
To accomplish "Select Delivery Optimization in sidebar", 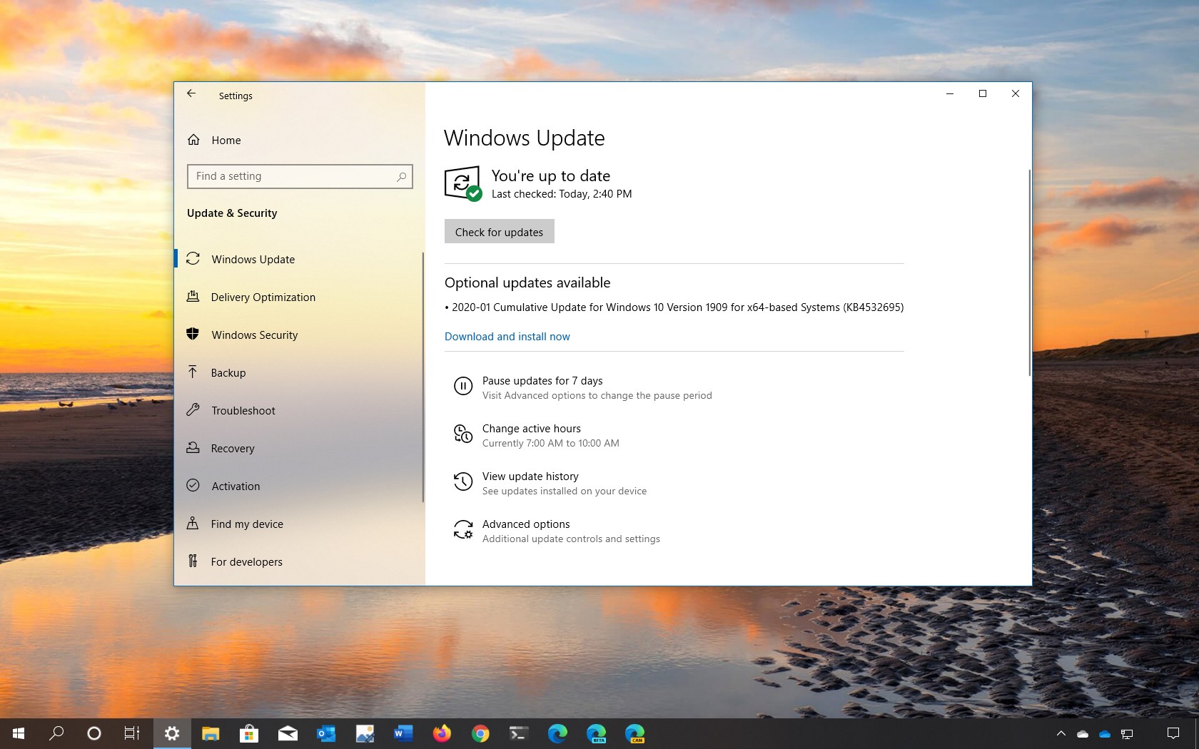I will [299, 297].
